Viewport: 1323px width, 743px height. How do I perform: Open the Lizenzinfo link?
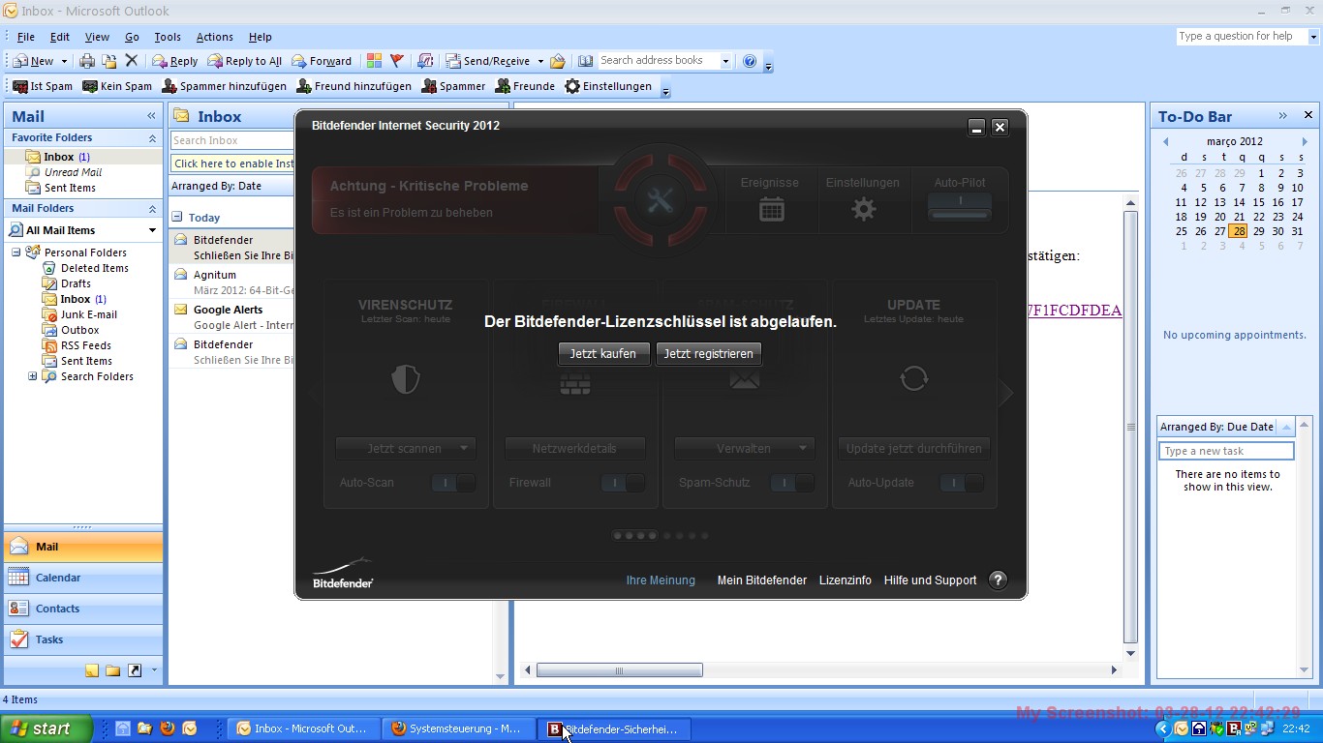(x=846, y=580)
